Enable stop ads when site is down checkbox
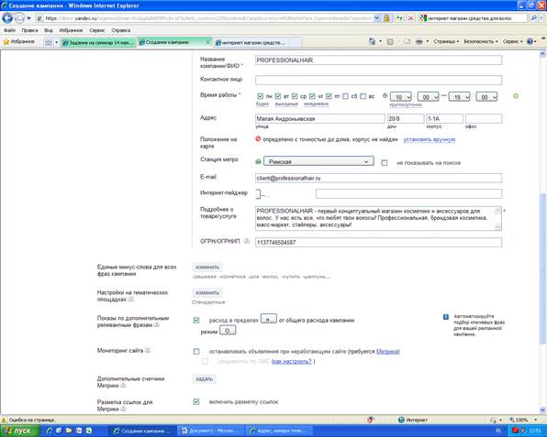This screenshot has width=547, height=437. pos(196,352)
